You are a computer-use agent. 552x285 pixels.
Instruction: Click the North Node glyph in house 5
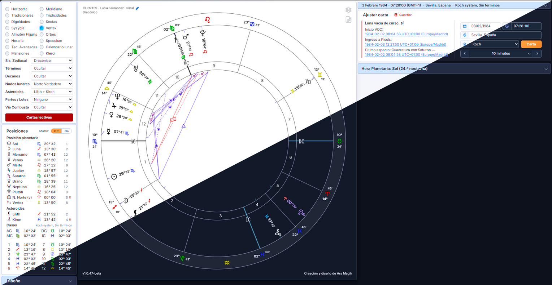[x=301, y=213]
